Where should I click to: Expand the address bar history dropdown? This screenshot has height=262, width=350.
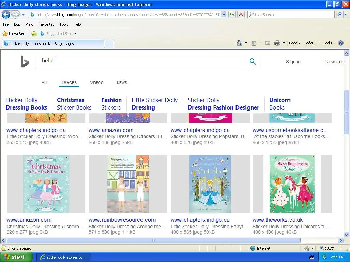pyautogui.click(x=224, y=15)
